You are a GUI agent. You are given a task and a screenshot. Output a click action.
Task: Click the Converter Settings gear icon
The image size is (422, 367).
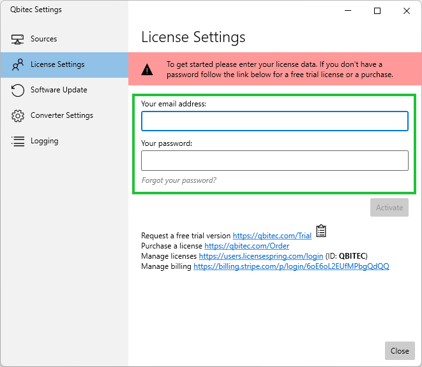click(x=18, y=116)
